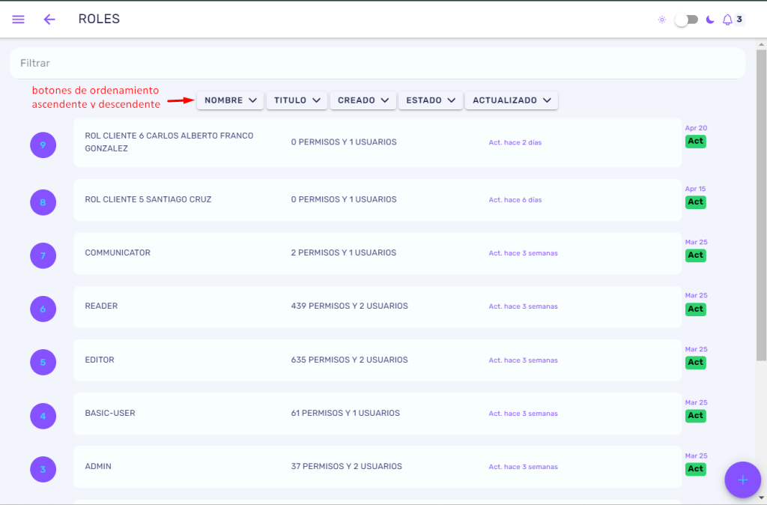767x505 pixels.
Task: Click the sun light-mode icon
Action: pyautogui.click(x=662, y=19)
